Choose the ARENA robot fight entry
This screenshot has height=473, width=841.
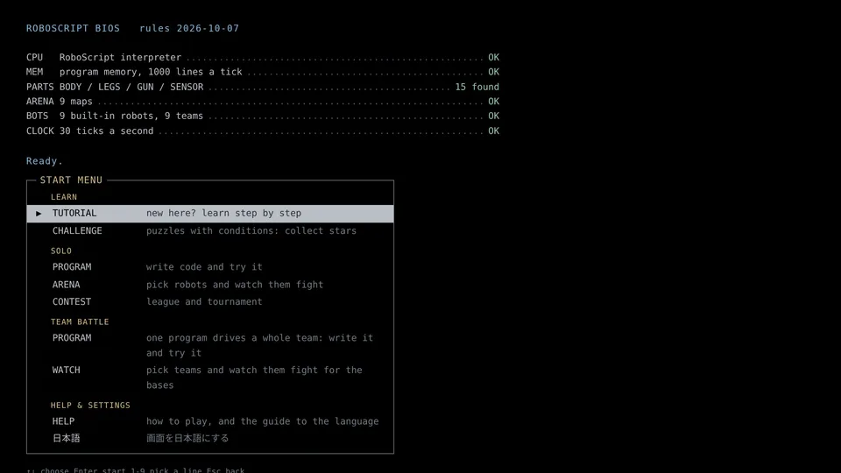coord(209,285)
